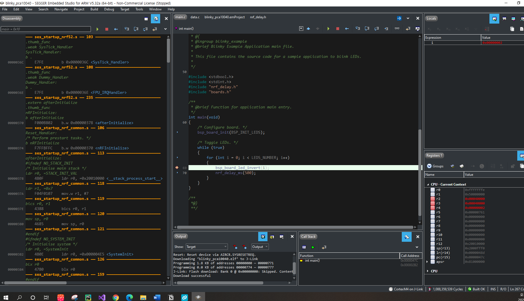This screenshot has width=524, height=301.
Task: Click blue back arrow in editor toolbar
Action: [x=347, y=29]
